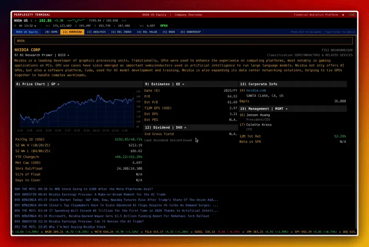Image resolution: width=369 pixels, height=247 pixels.
Task: Expand the BI Research Primer BICO section
Action: click(x=42, y=55)
